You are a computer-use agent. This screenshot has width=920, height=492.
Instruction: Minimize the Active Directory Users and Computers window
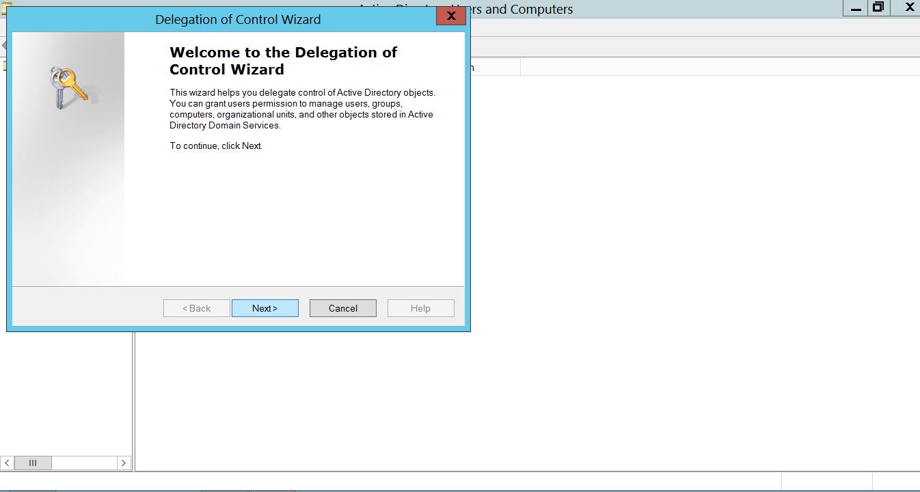[x=856, y=8]
